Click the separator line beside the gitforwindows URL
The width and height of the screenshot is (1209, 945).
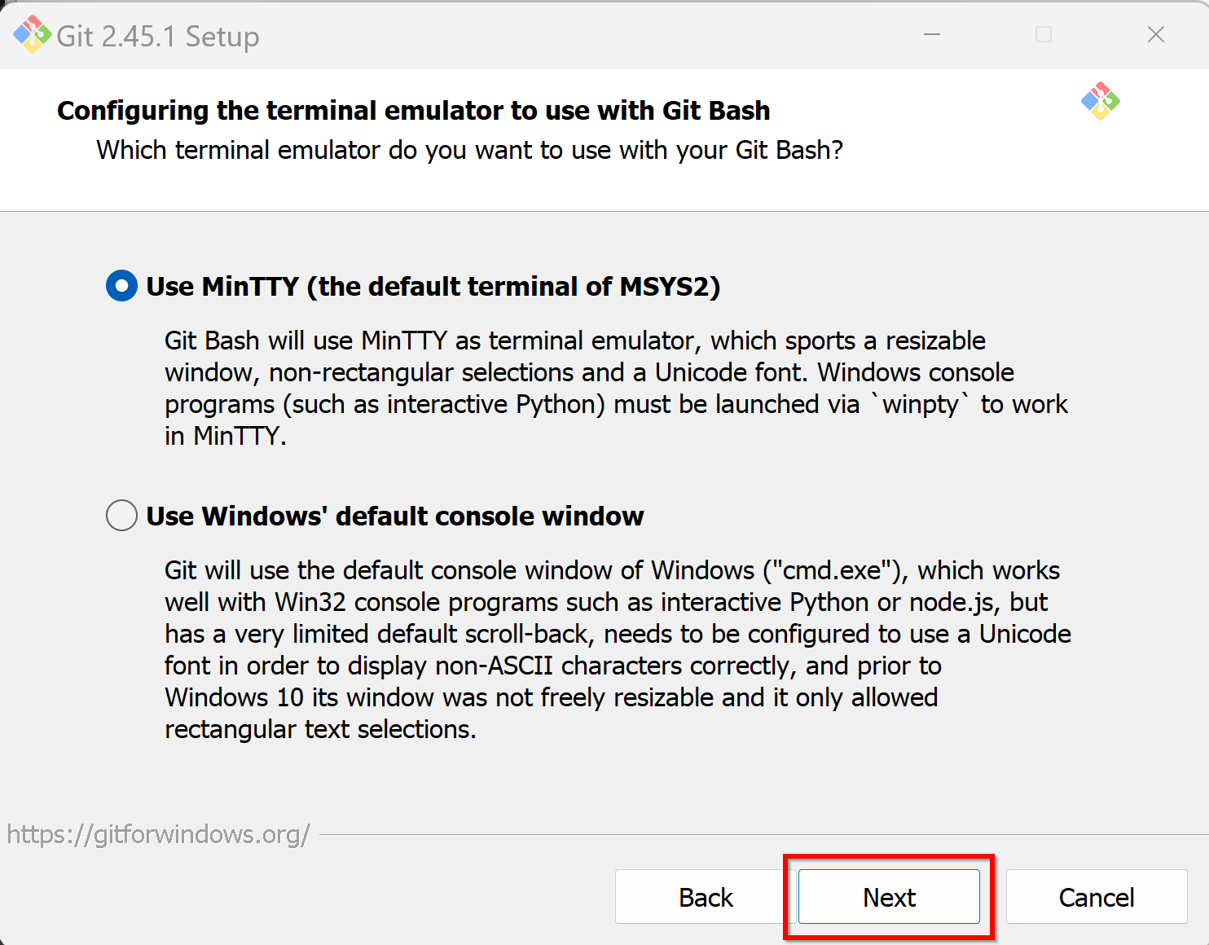(764, 834)
